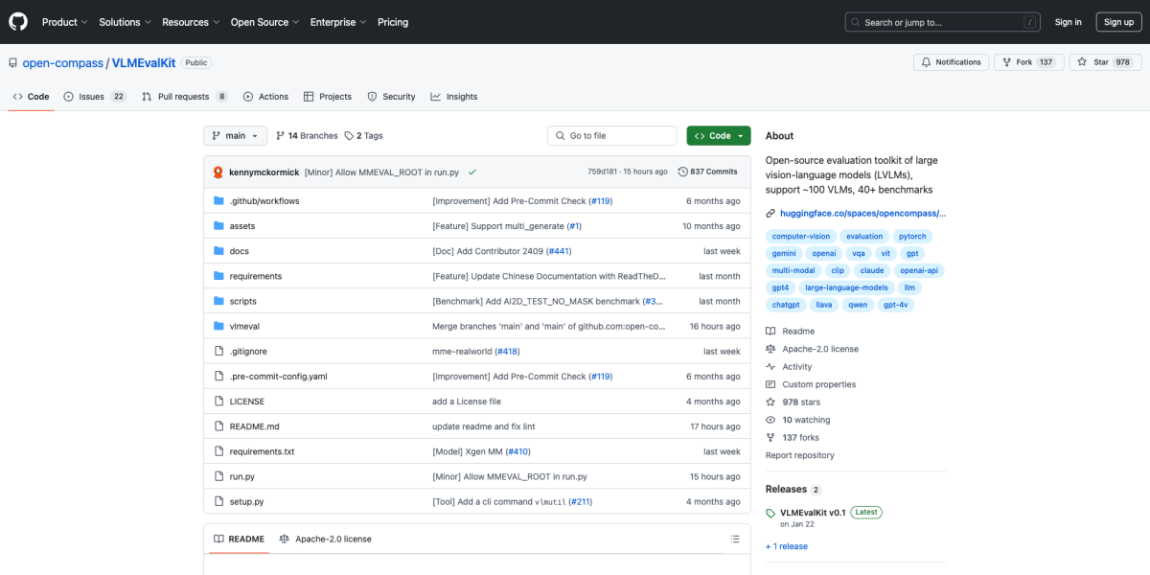Click the Sign up button
Image resolution: width=1150 pixels, height=575 pixels.
[1118, 22]
